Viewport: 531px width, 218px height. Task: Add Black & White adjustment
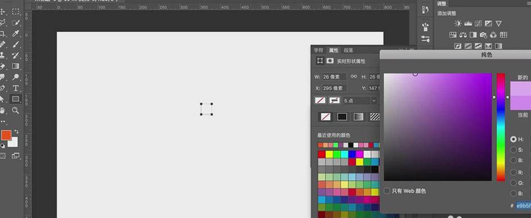pyautogui.click(x=473, y=34)
